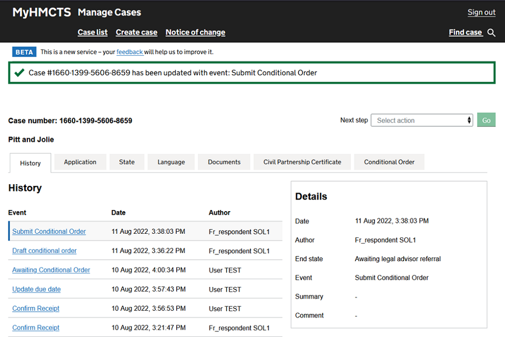Open Submit Conditional Order event

pos(49,232)
